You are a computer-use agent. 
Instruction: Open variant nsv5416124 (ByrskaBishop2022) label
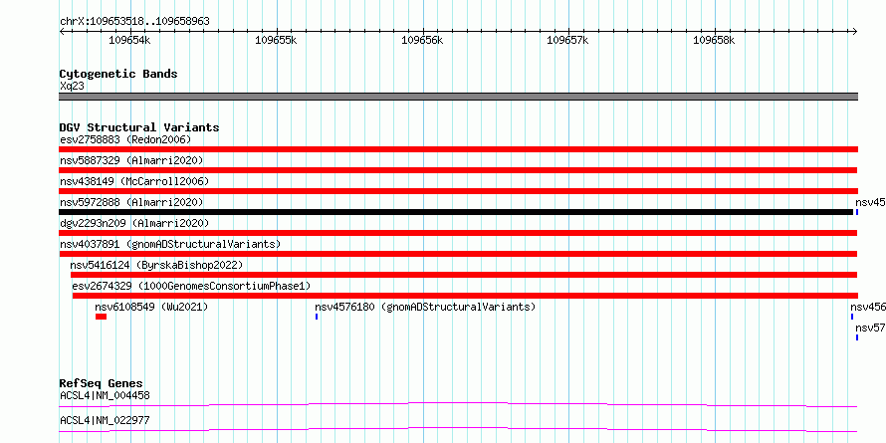click(156, 265)
